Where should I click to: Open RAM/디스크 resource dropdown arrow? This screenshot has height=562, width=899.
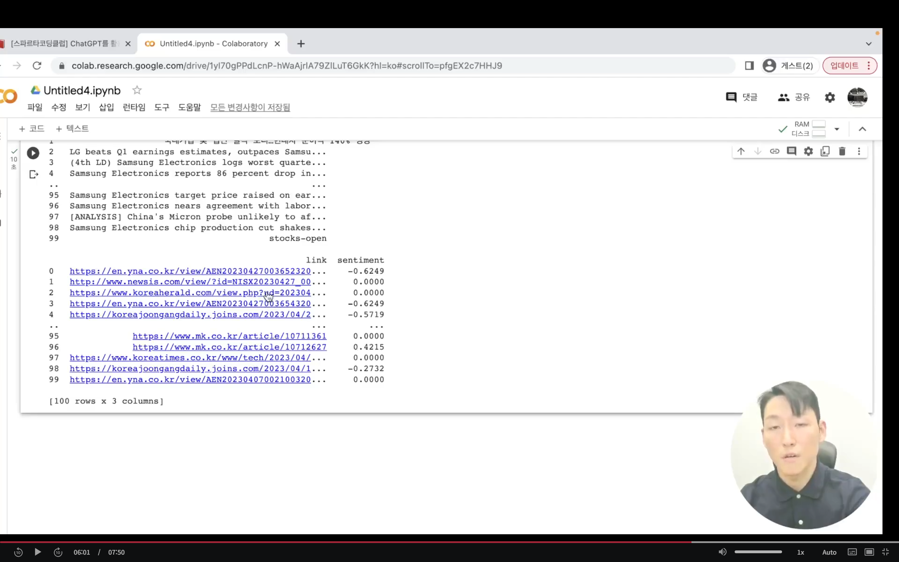click(836, 129)
